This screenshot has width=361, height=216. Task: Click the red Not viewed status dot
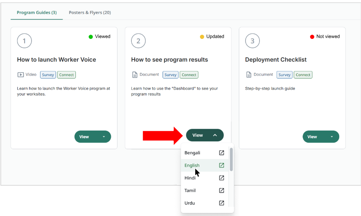pyautogui.click(x=312, y=37)
